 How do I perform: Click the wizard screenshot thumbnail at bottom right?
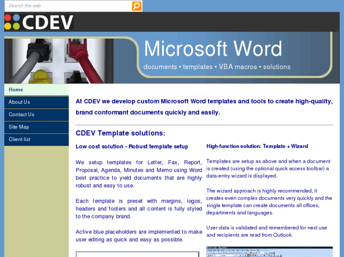[269, 252]
